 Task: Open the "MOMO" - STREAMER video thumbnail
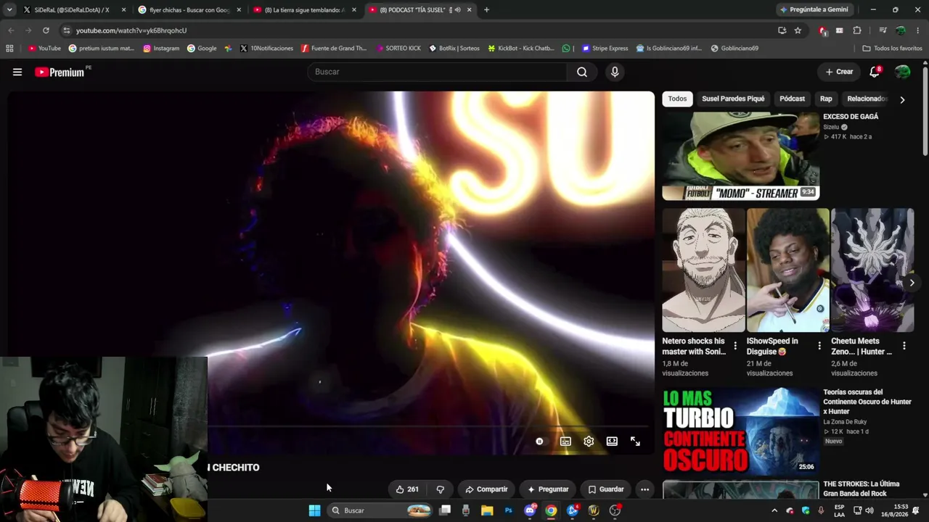point(740,156)
